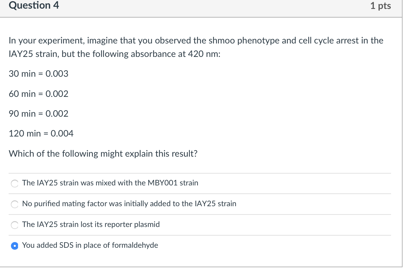Click the question prompt paragraph text
The height and width of the screenshot is (273, 408).
196,47
